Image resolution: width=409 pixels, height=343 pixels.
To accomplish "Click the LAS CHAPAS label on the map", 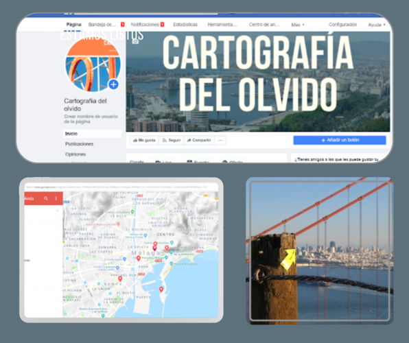I will [x=101, y=252].
